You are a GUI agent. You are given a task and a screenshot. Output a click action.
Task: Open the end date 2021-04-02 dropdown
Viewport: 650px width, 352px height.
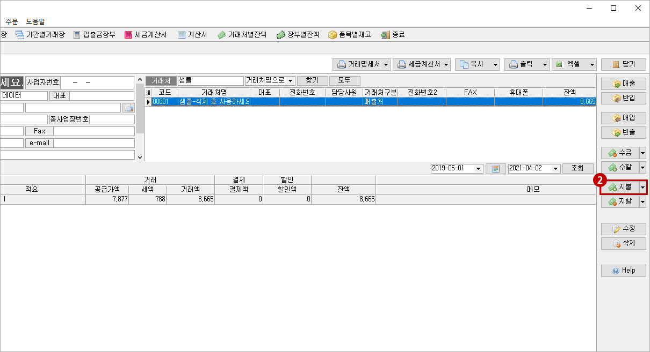tap(556, 168)
